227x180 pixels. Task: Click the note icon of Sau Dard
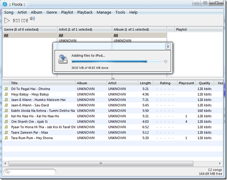point(6,105)
